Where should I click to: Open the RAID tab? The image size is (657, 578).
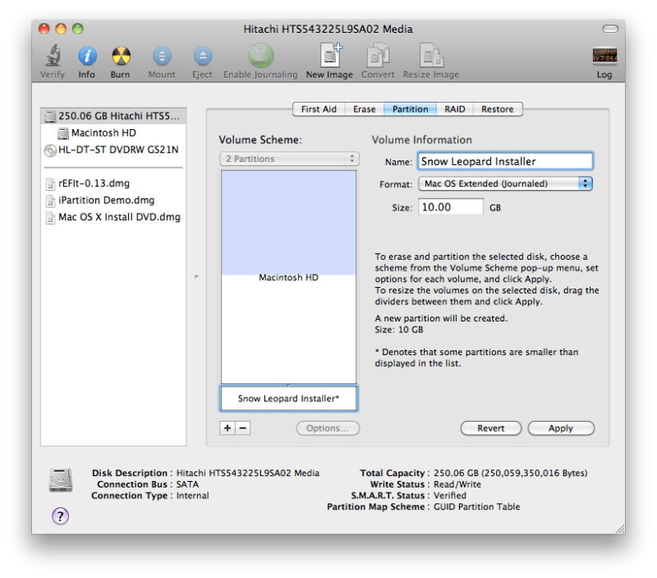point(453,109)
